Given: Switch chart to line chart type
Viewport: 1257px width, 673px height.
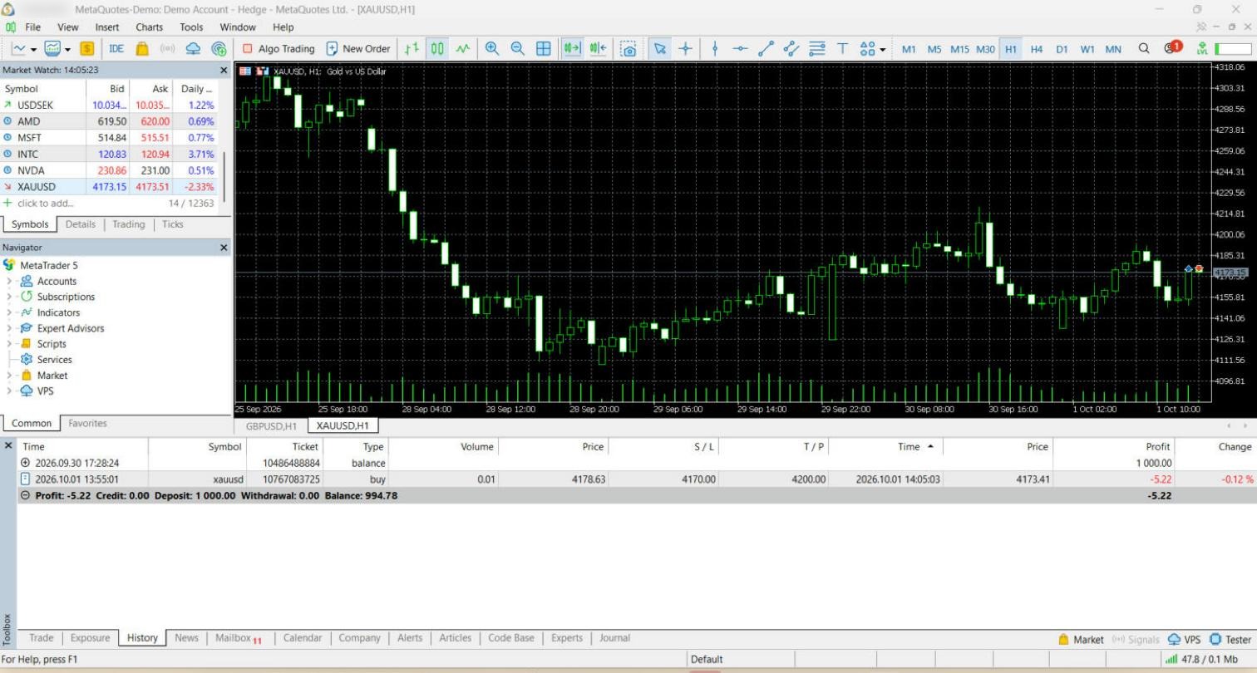Looking at the screenshot, I should click(x=463, y=48).
